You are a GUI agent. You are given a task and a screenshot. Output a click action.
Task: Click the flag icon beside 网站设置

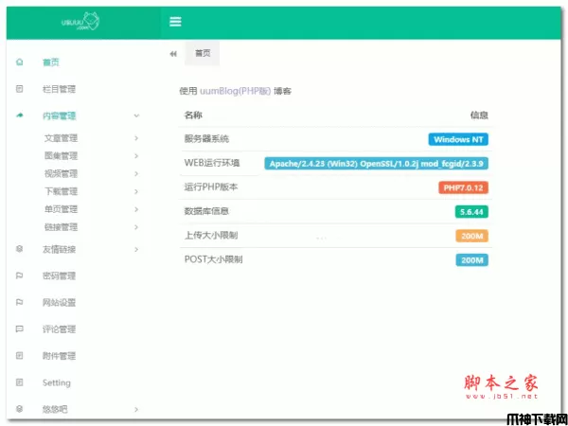click(x=20, y=303)
